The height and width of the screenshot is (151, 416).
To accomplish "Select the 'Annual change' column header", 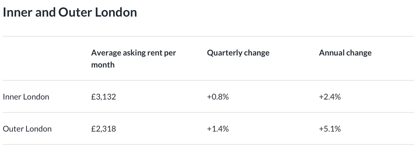I will click(x=345, y=53).
